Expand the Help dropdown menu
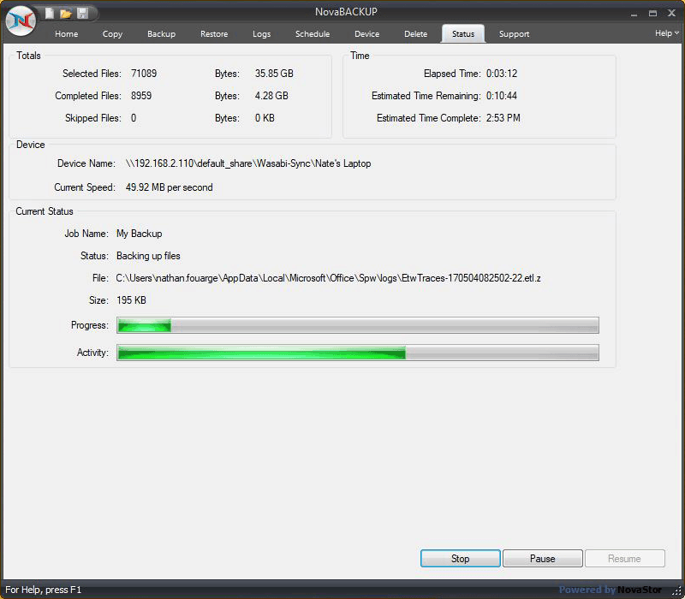Screen dimensions: 685x599 (x=667, y=33)
